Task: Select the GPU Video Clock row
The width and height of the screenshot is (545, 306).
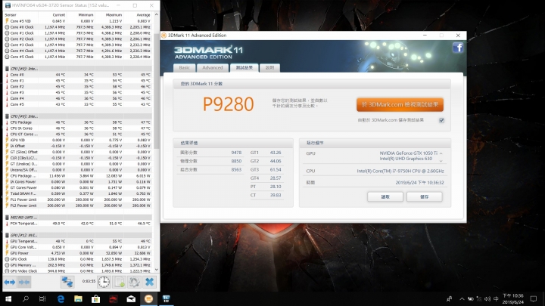Action: pyautogui.click(x=78, y=271)
